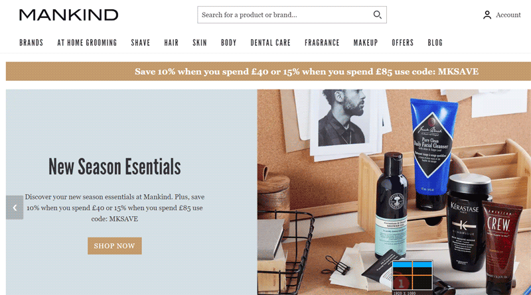531x295 pixels.
Task: Open the Account user icon
Action: [487, 15]
